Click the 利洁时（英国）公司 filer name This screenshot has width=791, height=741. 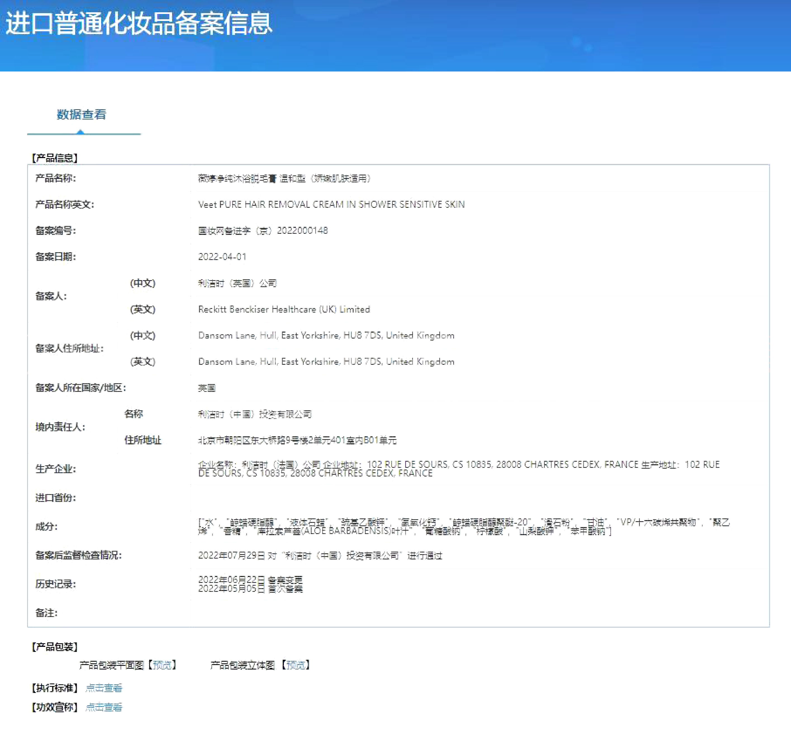point(237,283)
